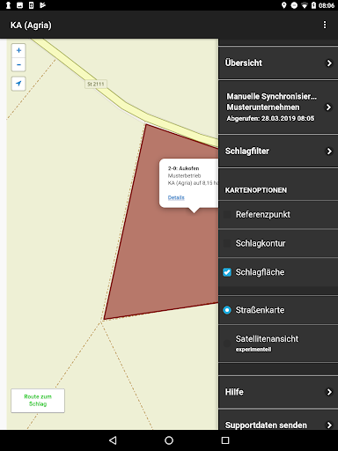Switch to Satellitenansicht radio option
This screenshot has height=451, width=338.
pos(227,344)
